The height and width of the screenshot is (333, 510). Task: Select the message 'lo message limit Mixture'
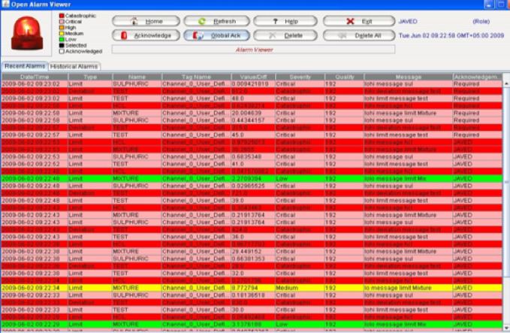pos(408,288)
